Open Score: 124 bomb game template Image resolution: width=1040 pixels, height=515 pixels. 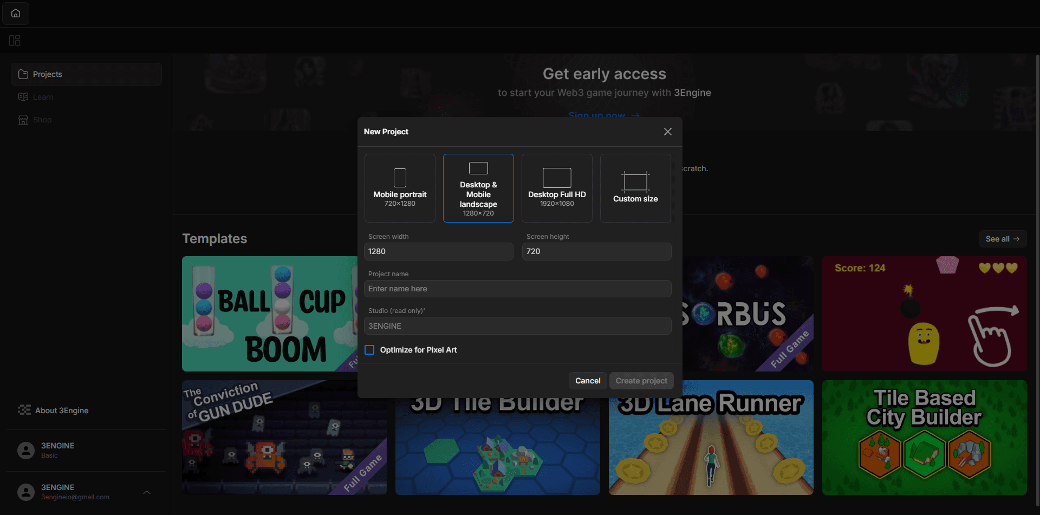(x=924, y=314)
